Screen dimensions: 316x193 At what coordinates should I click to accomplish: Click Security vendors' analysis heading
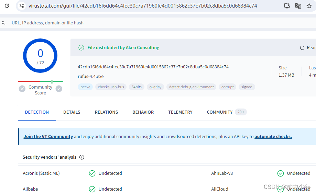(x=50, y=157)
